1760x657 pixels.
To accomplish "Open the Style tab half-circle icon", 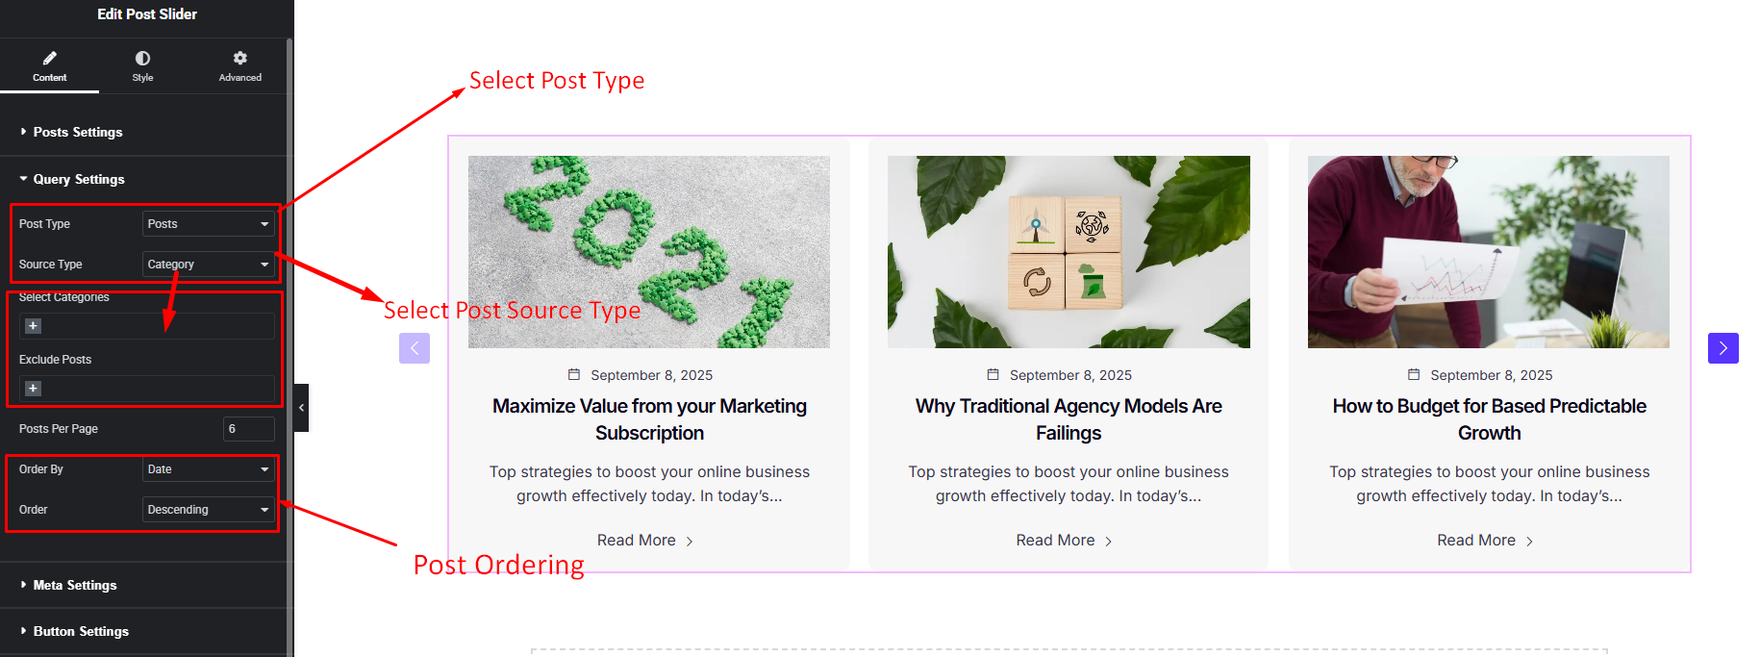I will (142, 59).
